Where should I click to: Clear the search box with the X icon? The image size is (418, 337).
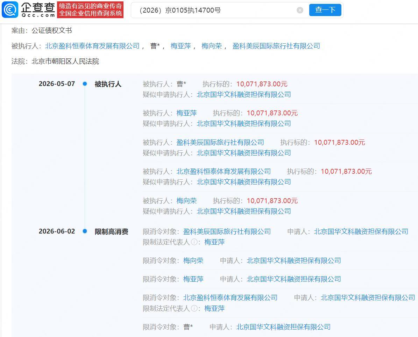tap(300, 10)
